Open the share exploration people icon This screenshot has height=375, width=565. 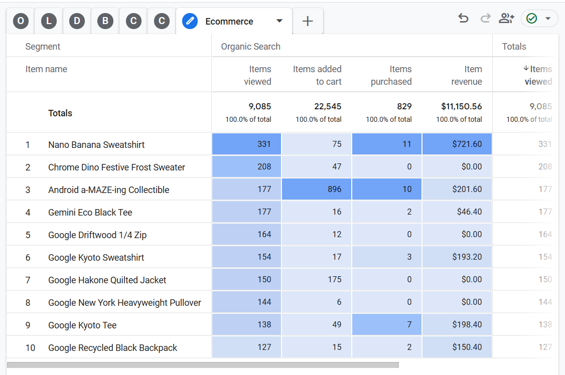coord(506,19)
